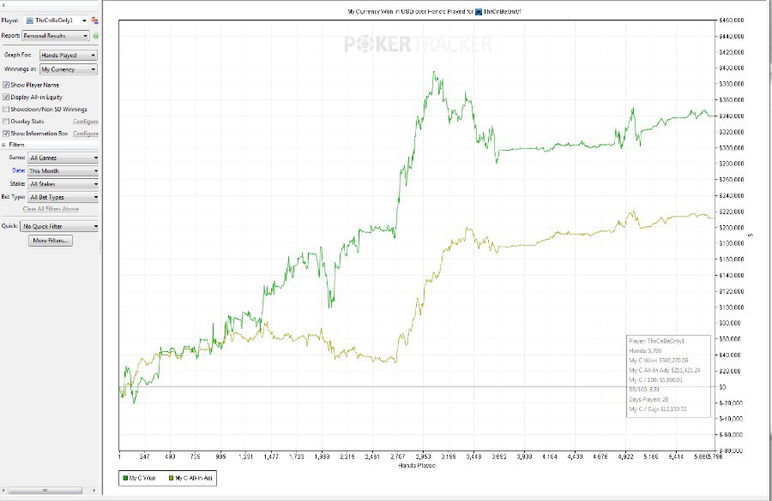
Task: Click the player search icon beside the Player field
Action: 94,19
